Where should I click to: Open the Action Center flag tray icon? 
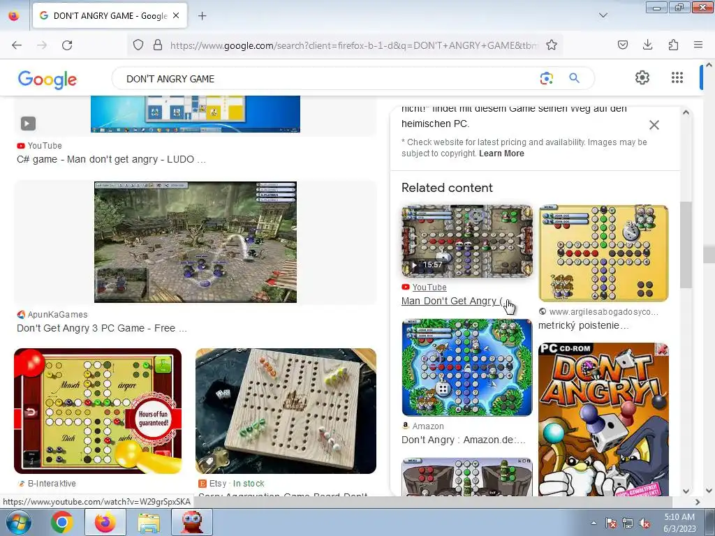point(611,523)
